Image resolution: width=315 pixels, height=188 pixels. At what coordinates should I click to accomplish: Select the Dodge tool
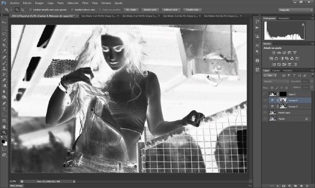(4, 98)
